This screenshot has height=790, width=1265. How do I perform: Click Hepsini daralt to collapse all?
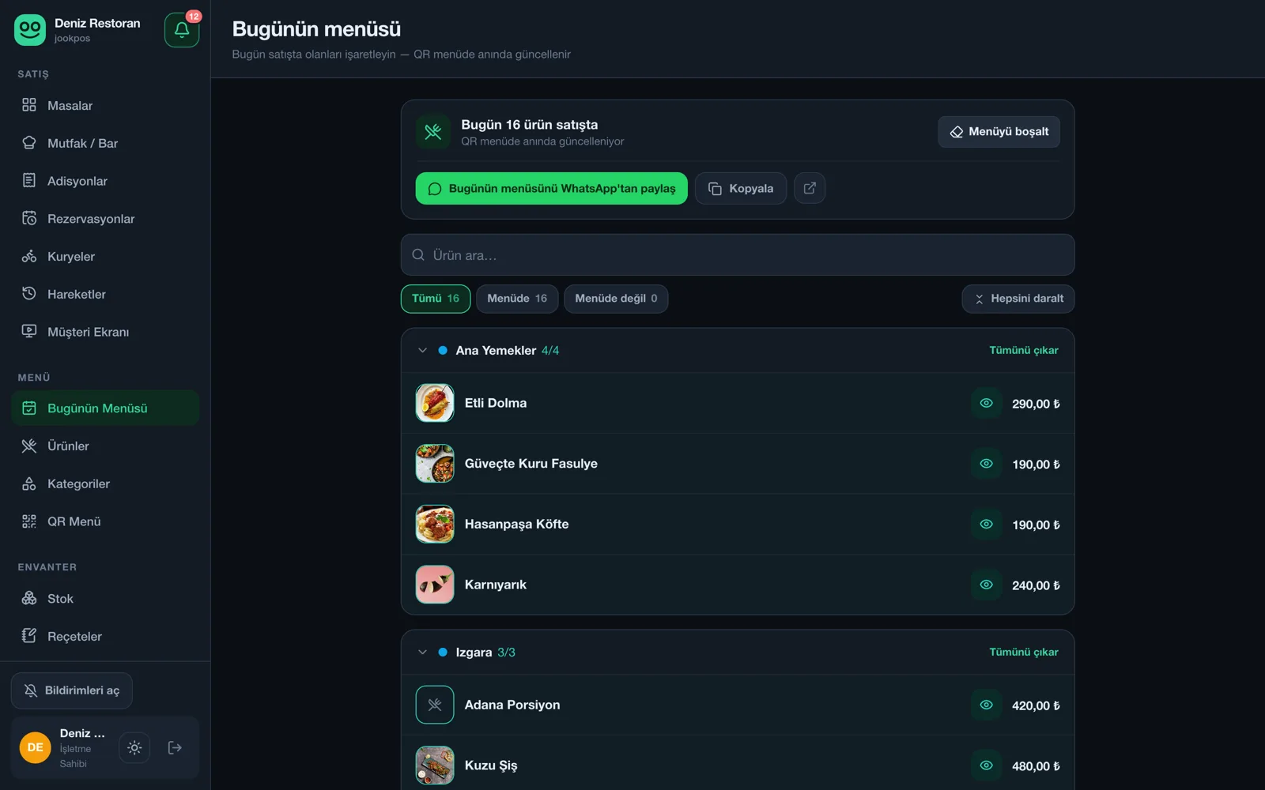[x=1018, y=299]
